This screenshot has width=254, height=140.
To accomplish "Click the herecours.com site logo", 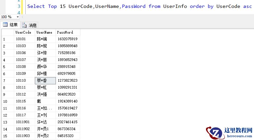I will click(229, 132).
